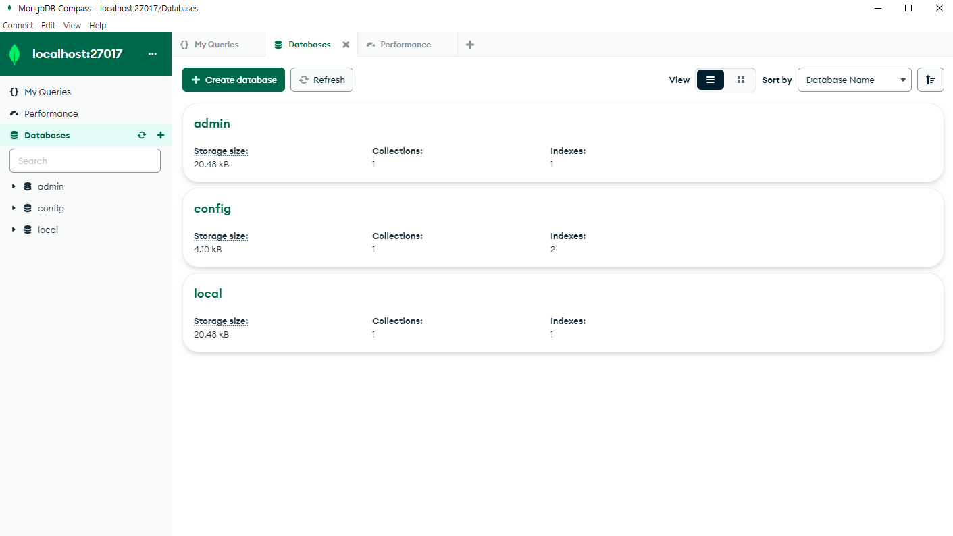Image resolution: width=953 pixels, height=536 pixels.
Task: Open the Help menu
Action: (98, 26)
